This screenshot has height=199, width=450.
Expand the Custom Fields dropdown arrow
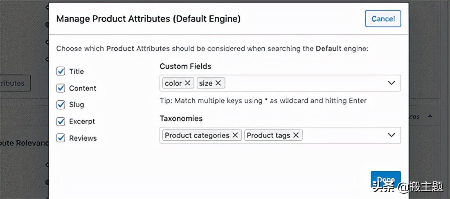pos(391,83)
